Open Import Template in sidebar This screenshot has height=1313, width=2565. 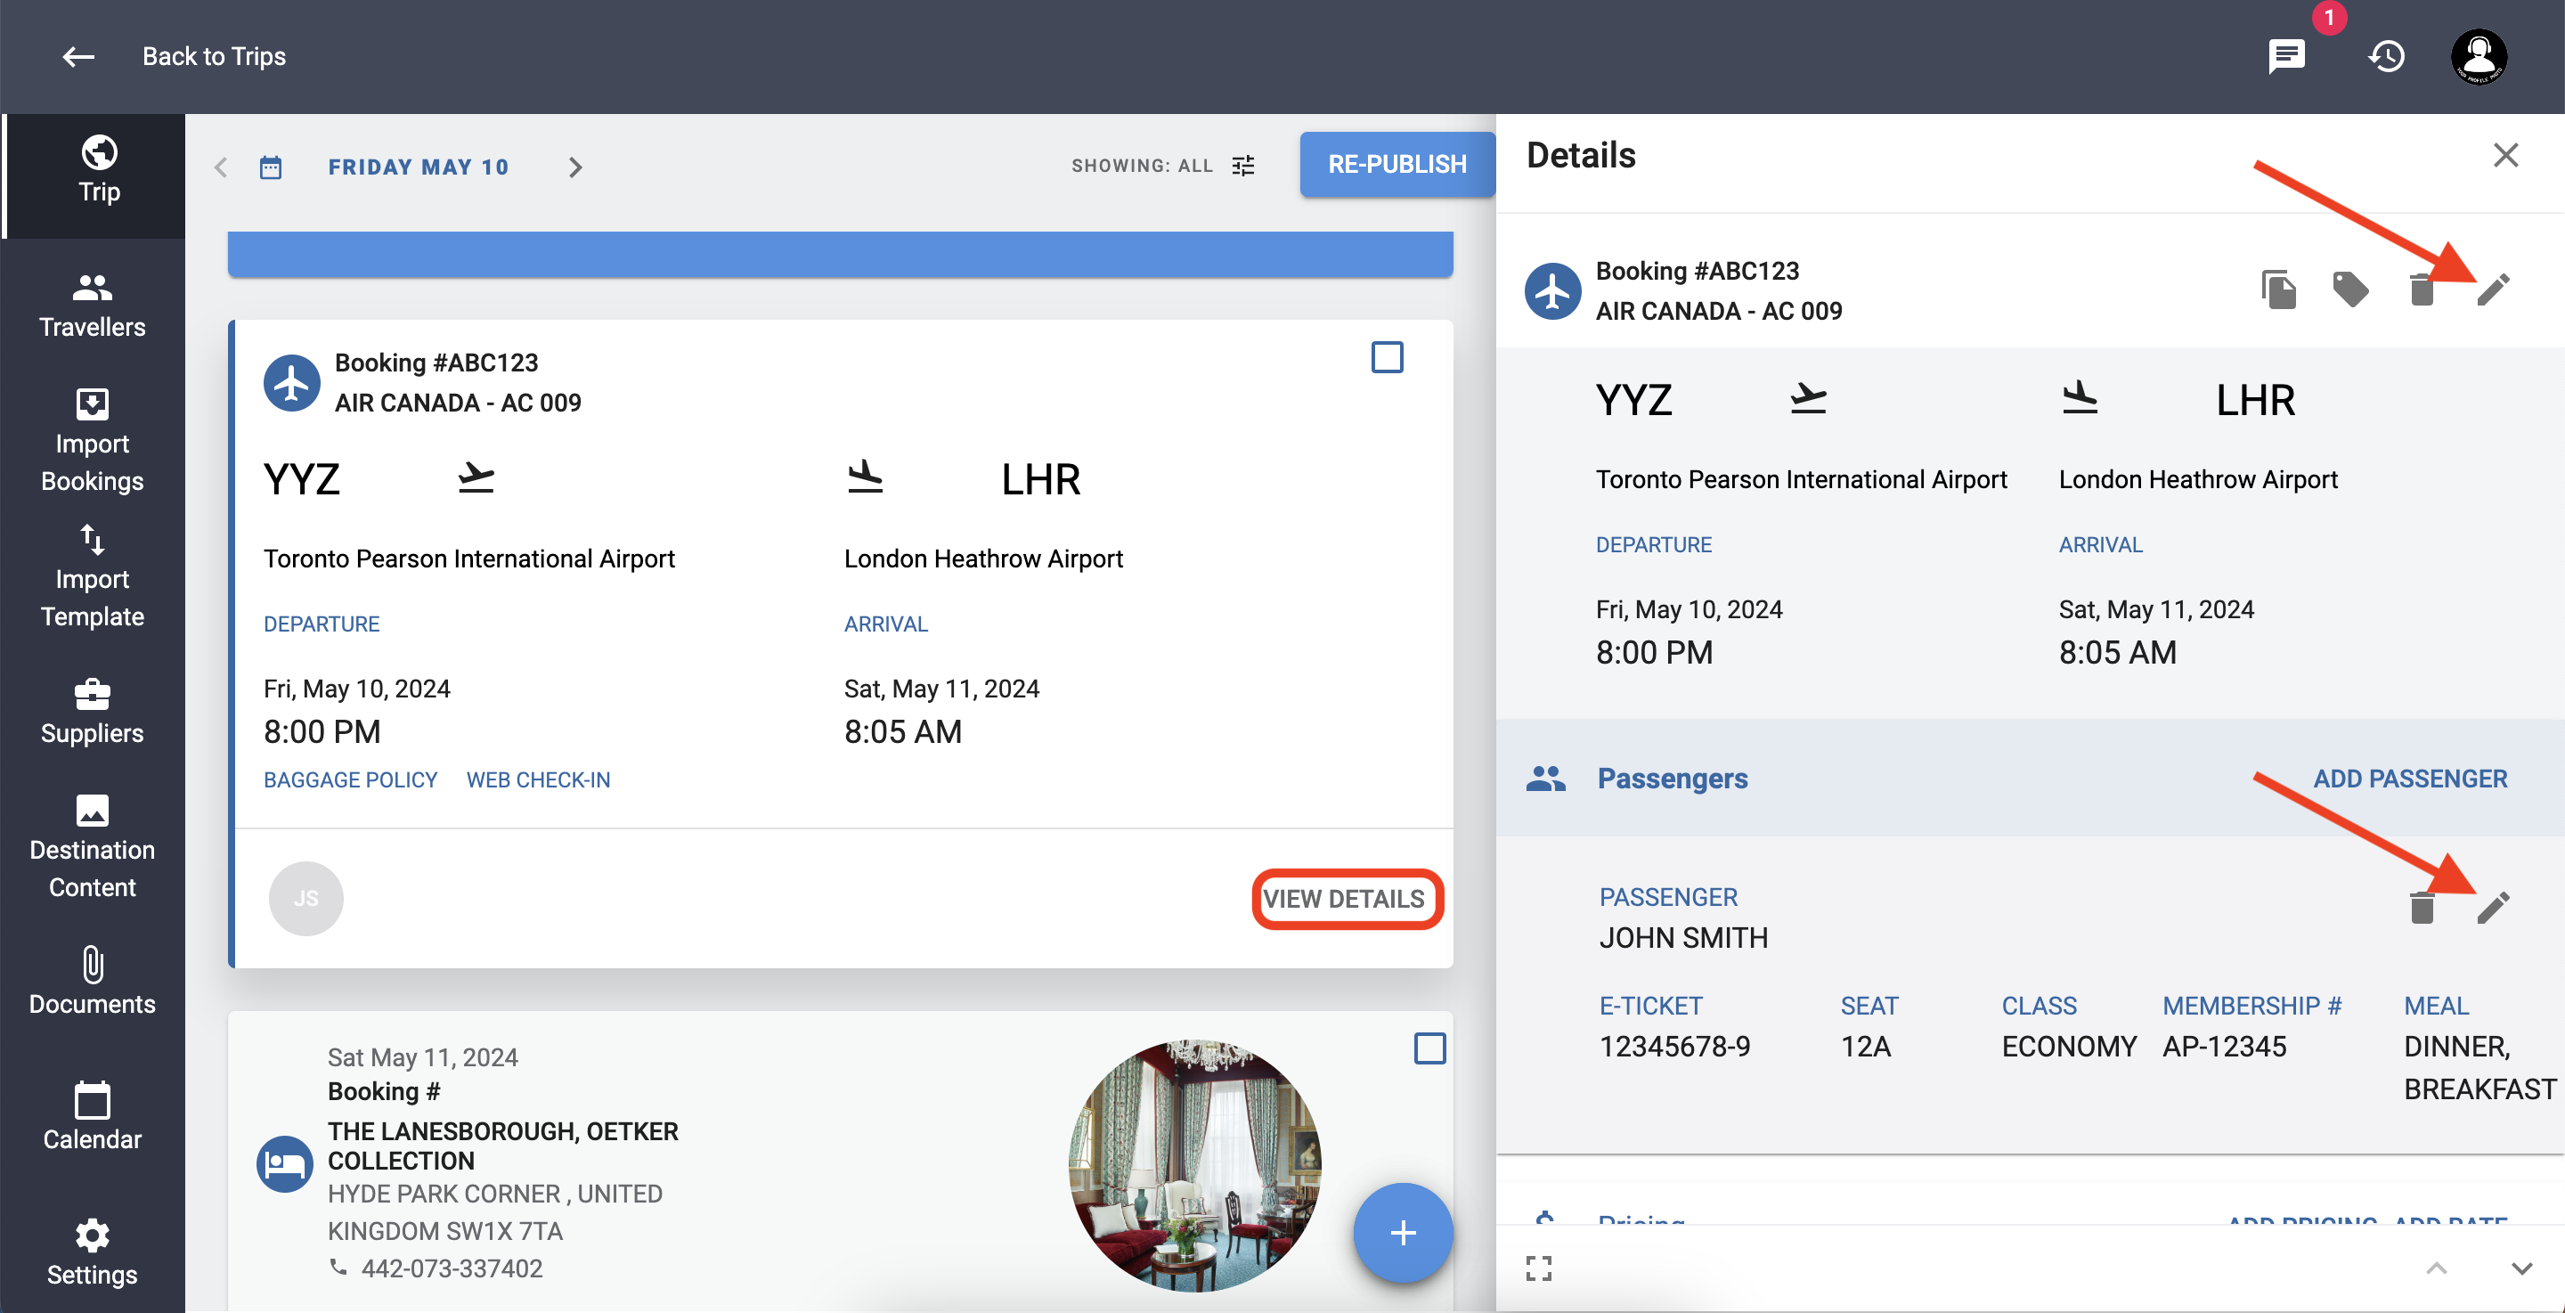(92, 577)
